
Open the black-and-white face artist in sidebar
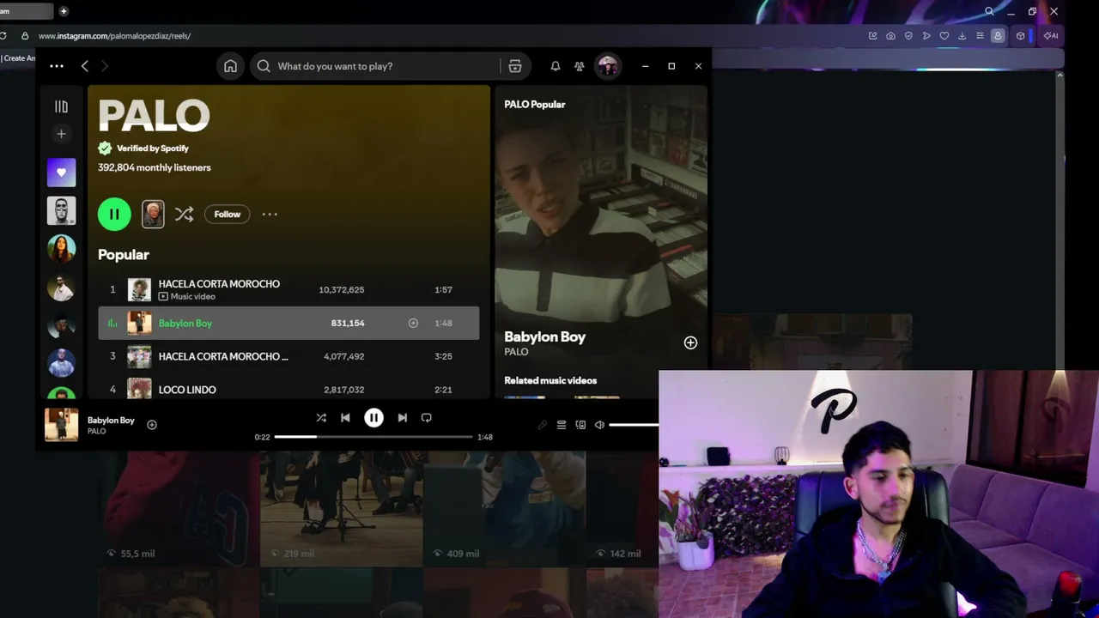tap(61, 210)
